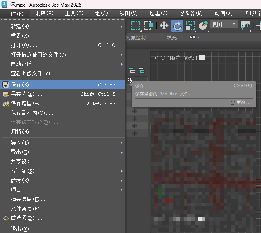Expand the 自动备份 submenu

(63, 64)
